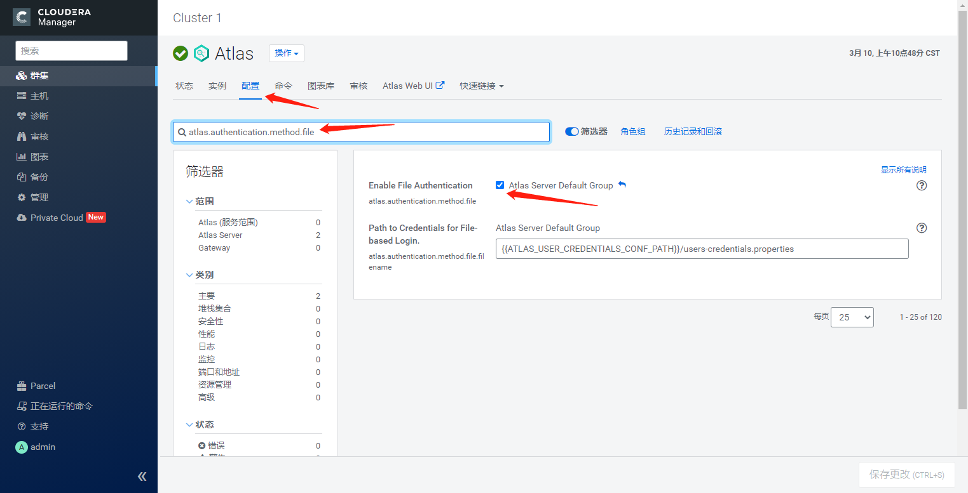Screen dimensions: 968x493
Task: Open the 主机 hosts sidebar icon
Action: (22, 96)
